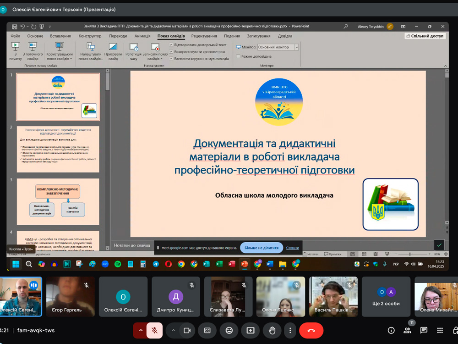Turn on captions with the CC button
This screenshot has height=344, width=458.
[207, 330]
